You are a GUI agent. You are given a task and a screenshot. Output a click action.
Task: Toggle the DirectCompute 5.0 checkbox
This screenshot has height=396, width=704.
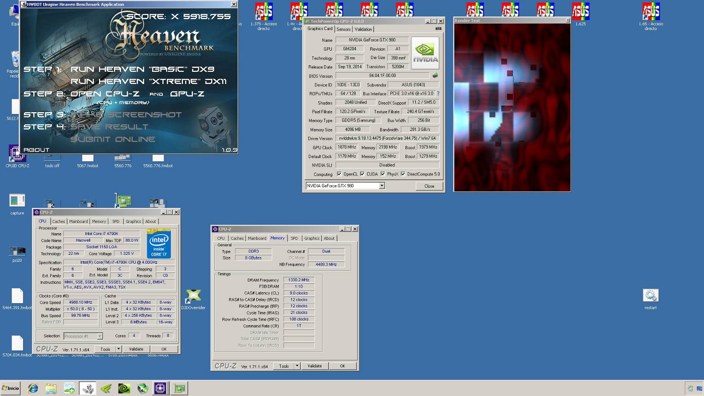coord(403,174)
